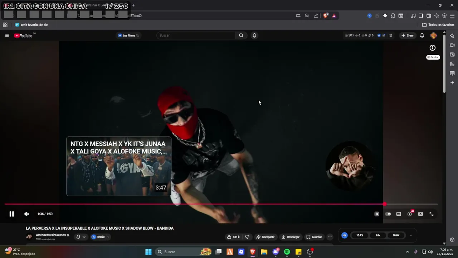Image resolution: width=458 pixels, height=258 pixels.
Task: Open the extensions puzzle icon
Action: (393, 15)
